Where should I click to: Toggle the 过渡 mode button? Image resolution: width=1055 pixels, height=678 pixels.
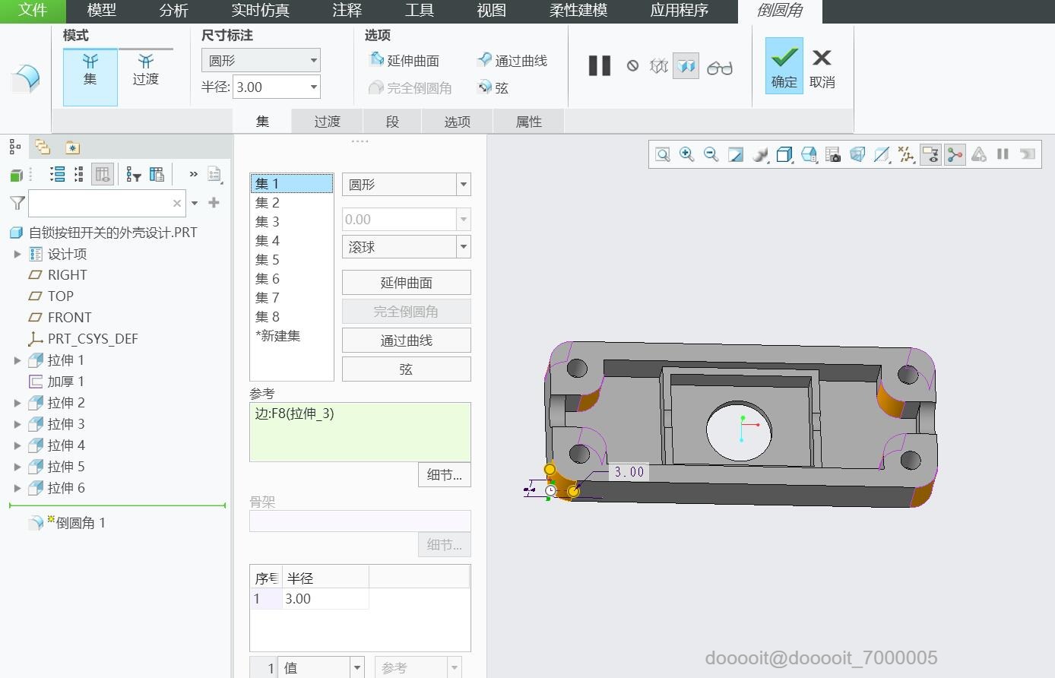click(145, 76)
